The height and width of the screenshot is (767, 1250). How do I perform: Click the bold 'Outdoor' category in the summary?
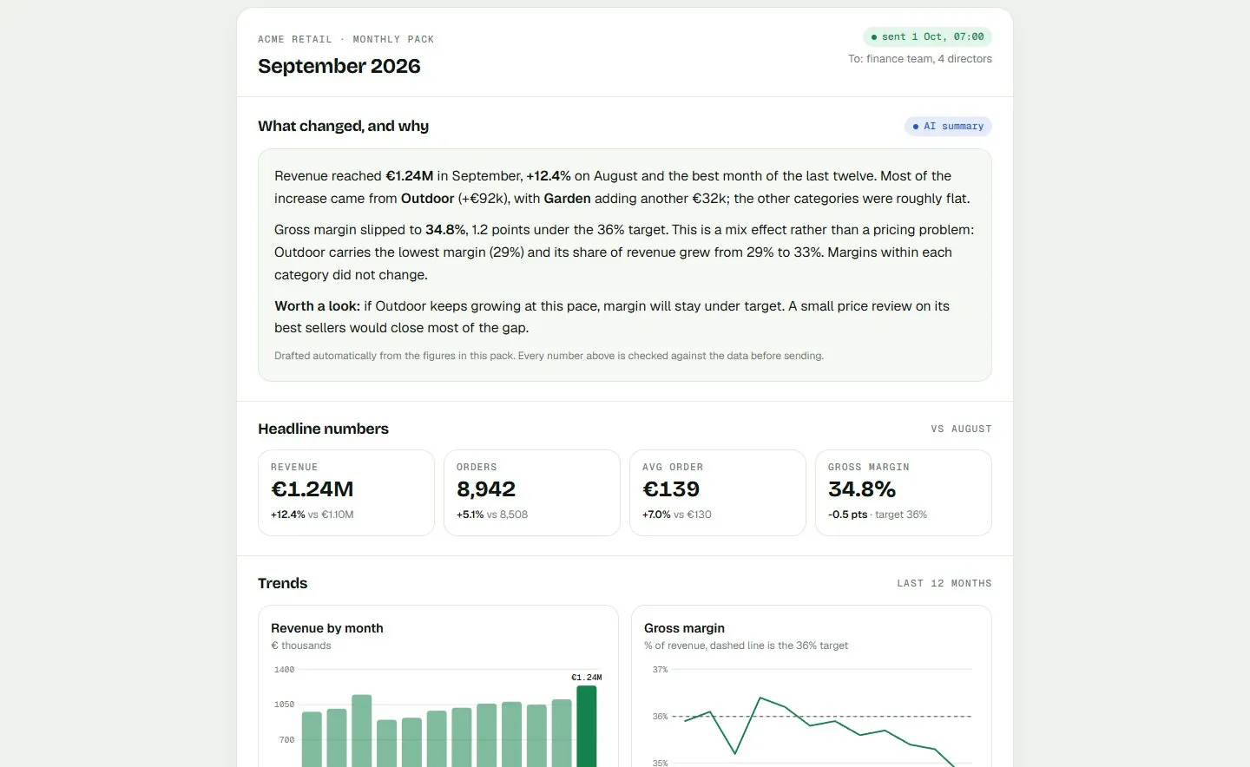tap(427, 199)
